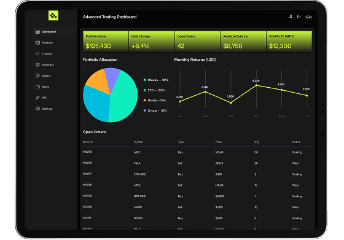Screen dimensions: 344x240
Task: Click the Crypto legend entry
Action: click(x=155, y=110)
